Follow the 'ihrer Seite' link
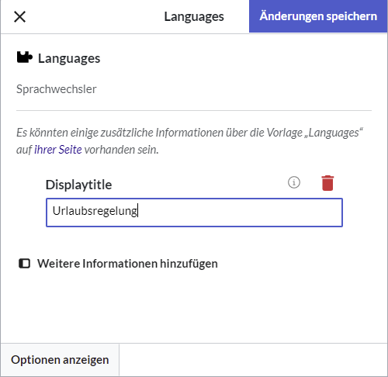This screenshot has height=377, width=388. [x=58, y=150]
